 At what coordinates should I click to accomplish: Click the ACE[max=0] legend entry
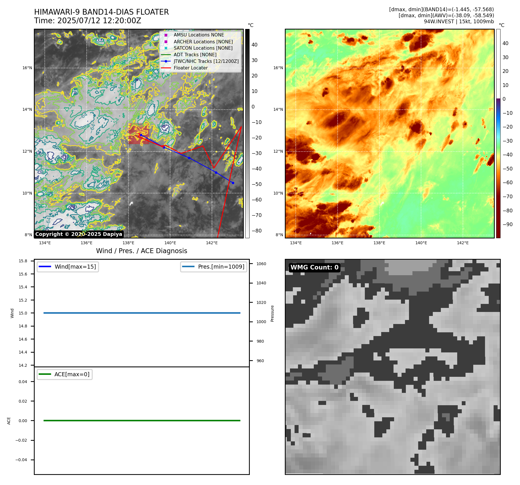pyautogui.click(x=65, y=374)
